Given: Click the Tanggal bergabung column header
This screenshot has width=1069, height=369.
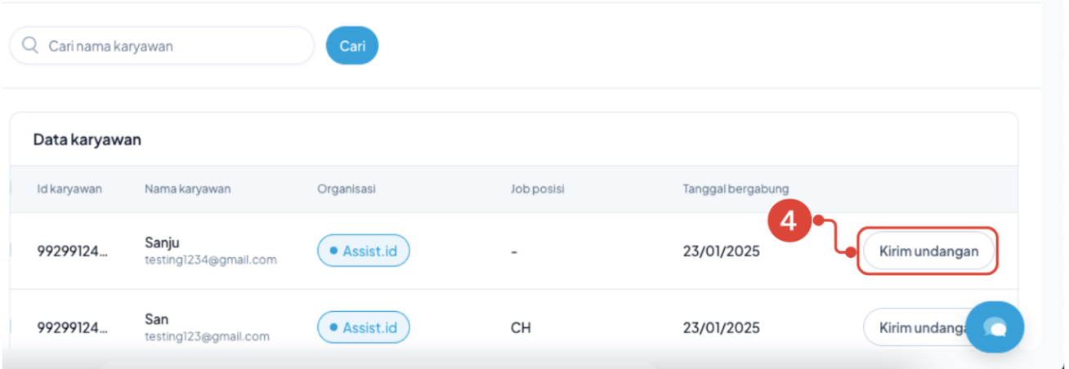Looking at the screenshot, I should [736, 189].
